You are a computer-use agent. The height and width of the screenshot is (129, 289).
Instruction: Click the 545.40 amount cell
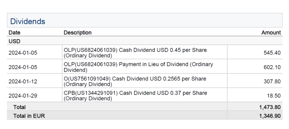[273, 53]
